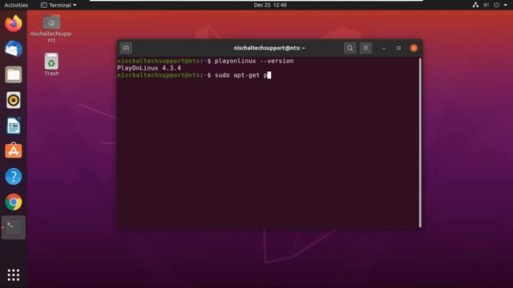Image resolution: width=513 pixels, height=288 pixels.
Task: Open Rhythmbox music player in the dock
Action: point(14,100)
